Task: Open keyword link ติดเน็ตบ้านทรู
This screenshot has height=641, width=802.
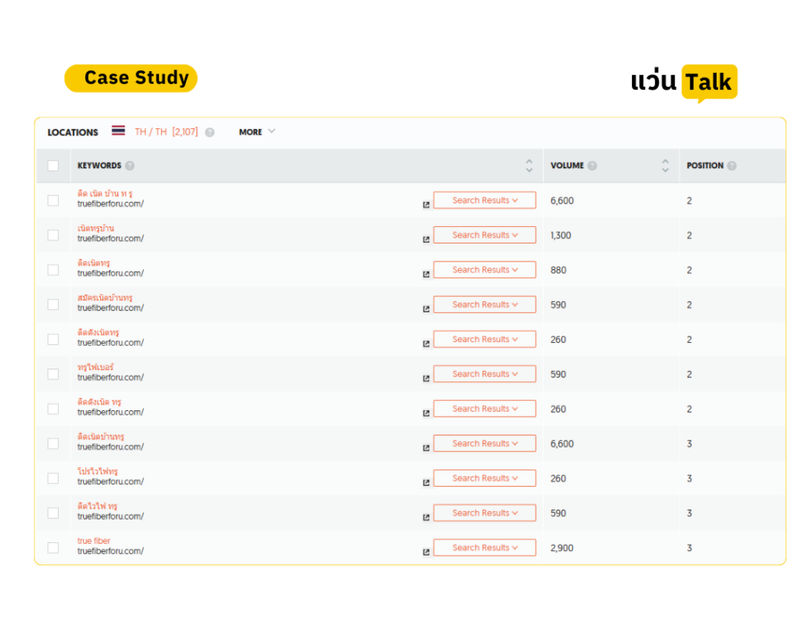Action: point(101,437)
